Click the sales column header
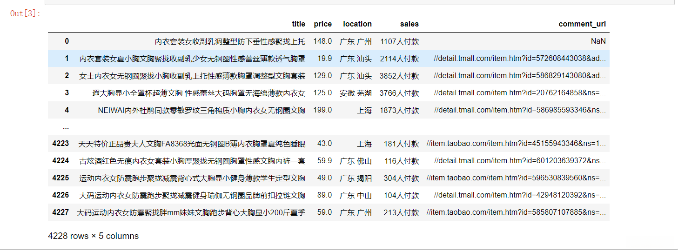 409,24
